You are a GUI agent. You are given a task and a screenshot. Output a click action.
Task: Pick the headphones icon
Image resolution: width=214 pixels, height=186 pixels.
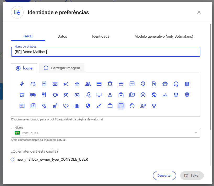click(x=176, y=84)
